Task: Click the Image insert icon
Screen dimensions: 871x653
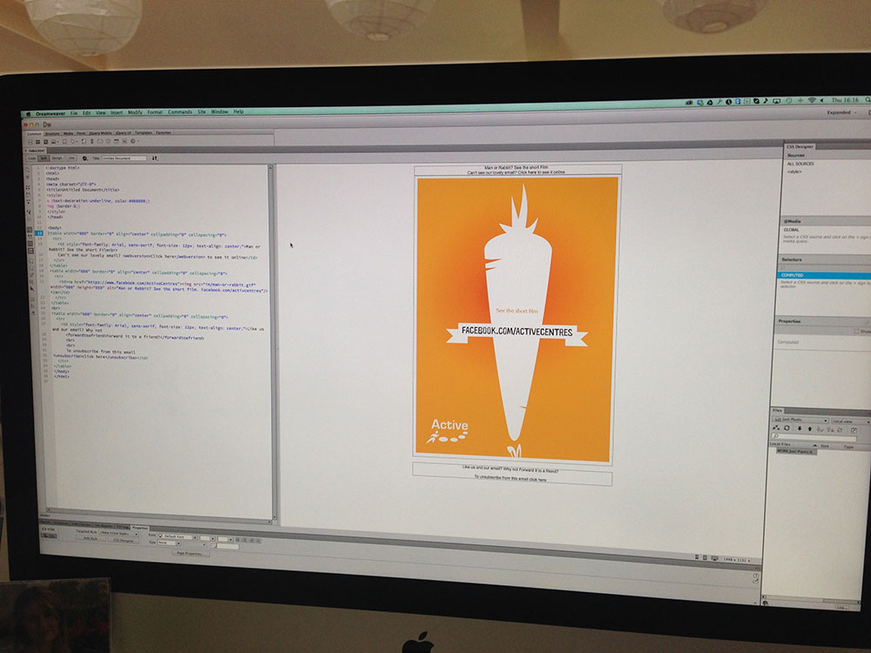Action: (53, 142)
